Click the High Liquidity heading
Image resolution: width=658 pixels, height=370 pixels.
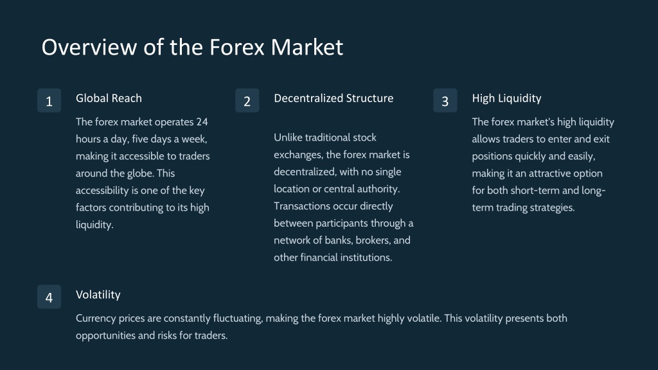click(x=506, y=98)
